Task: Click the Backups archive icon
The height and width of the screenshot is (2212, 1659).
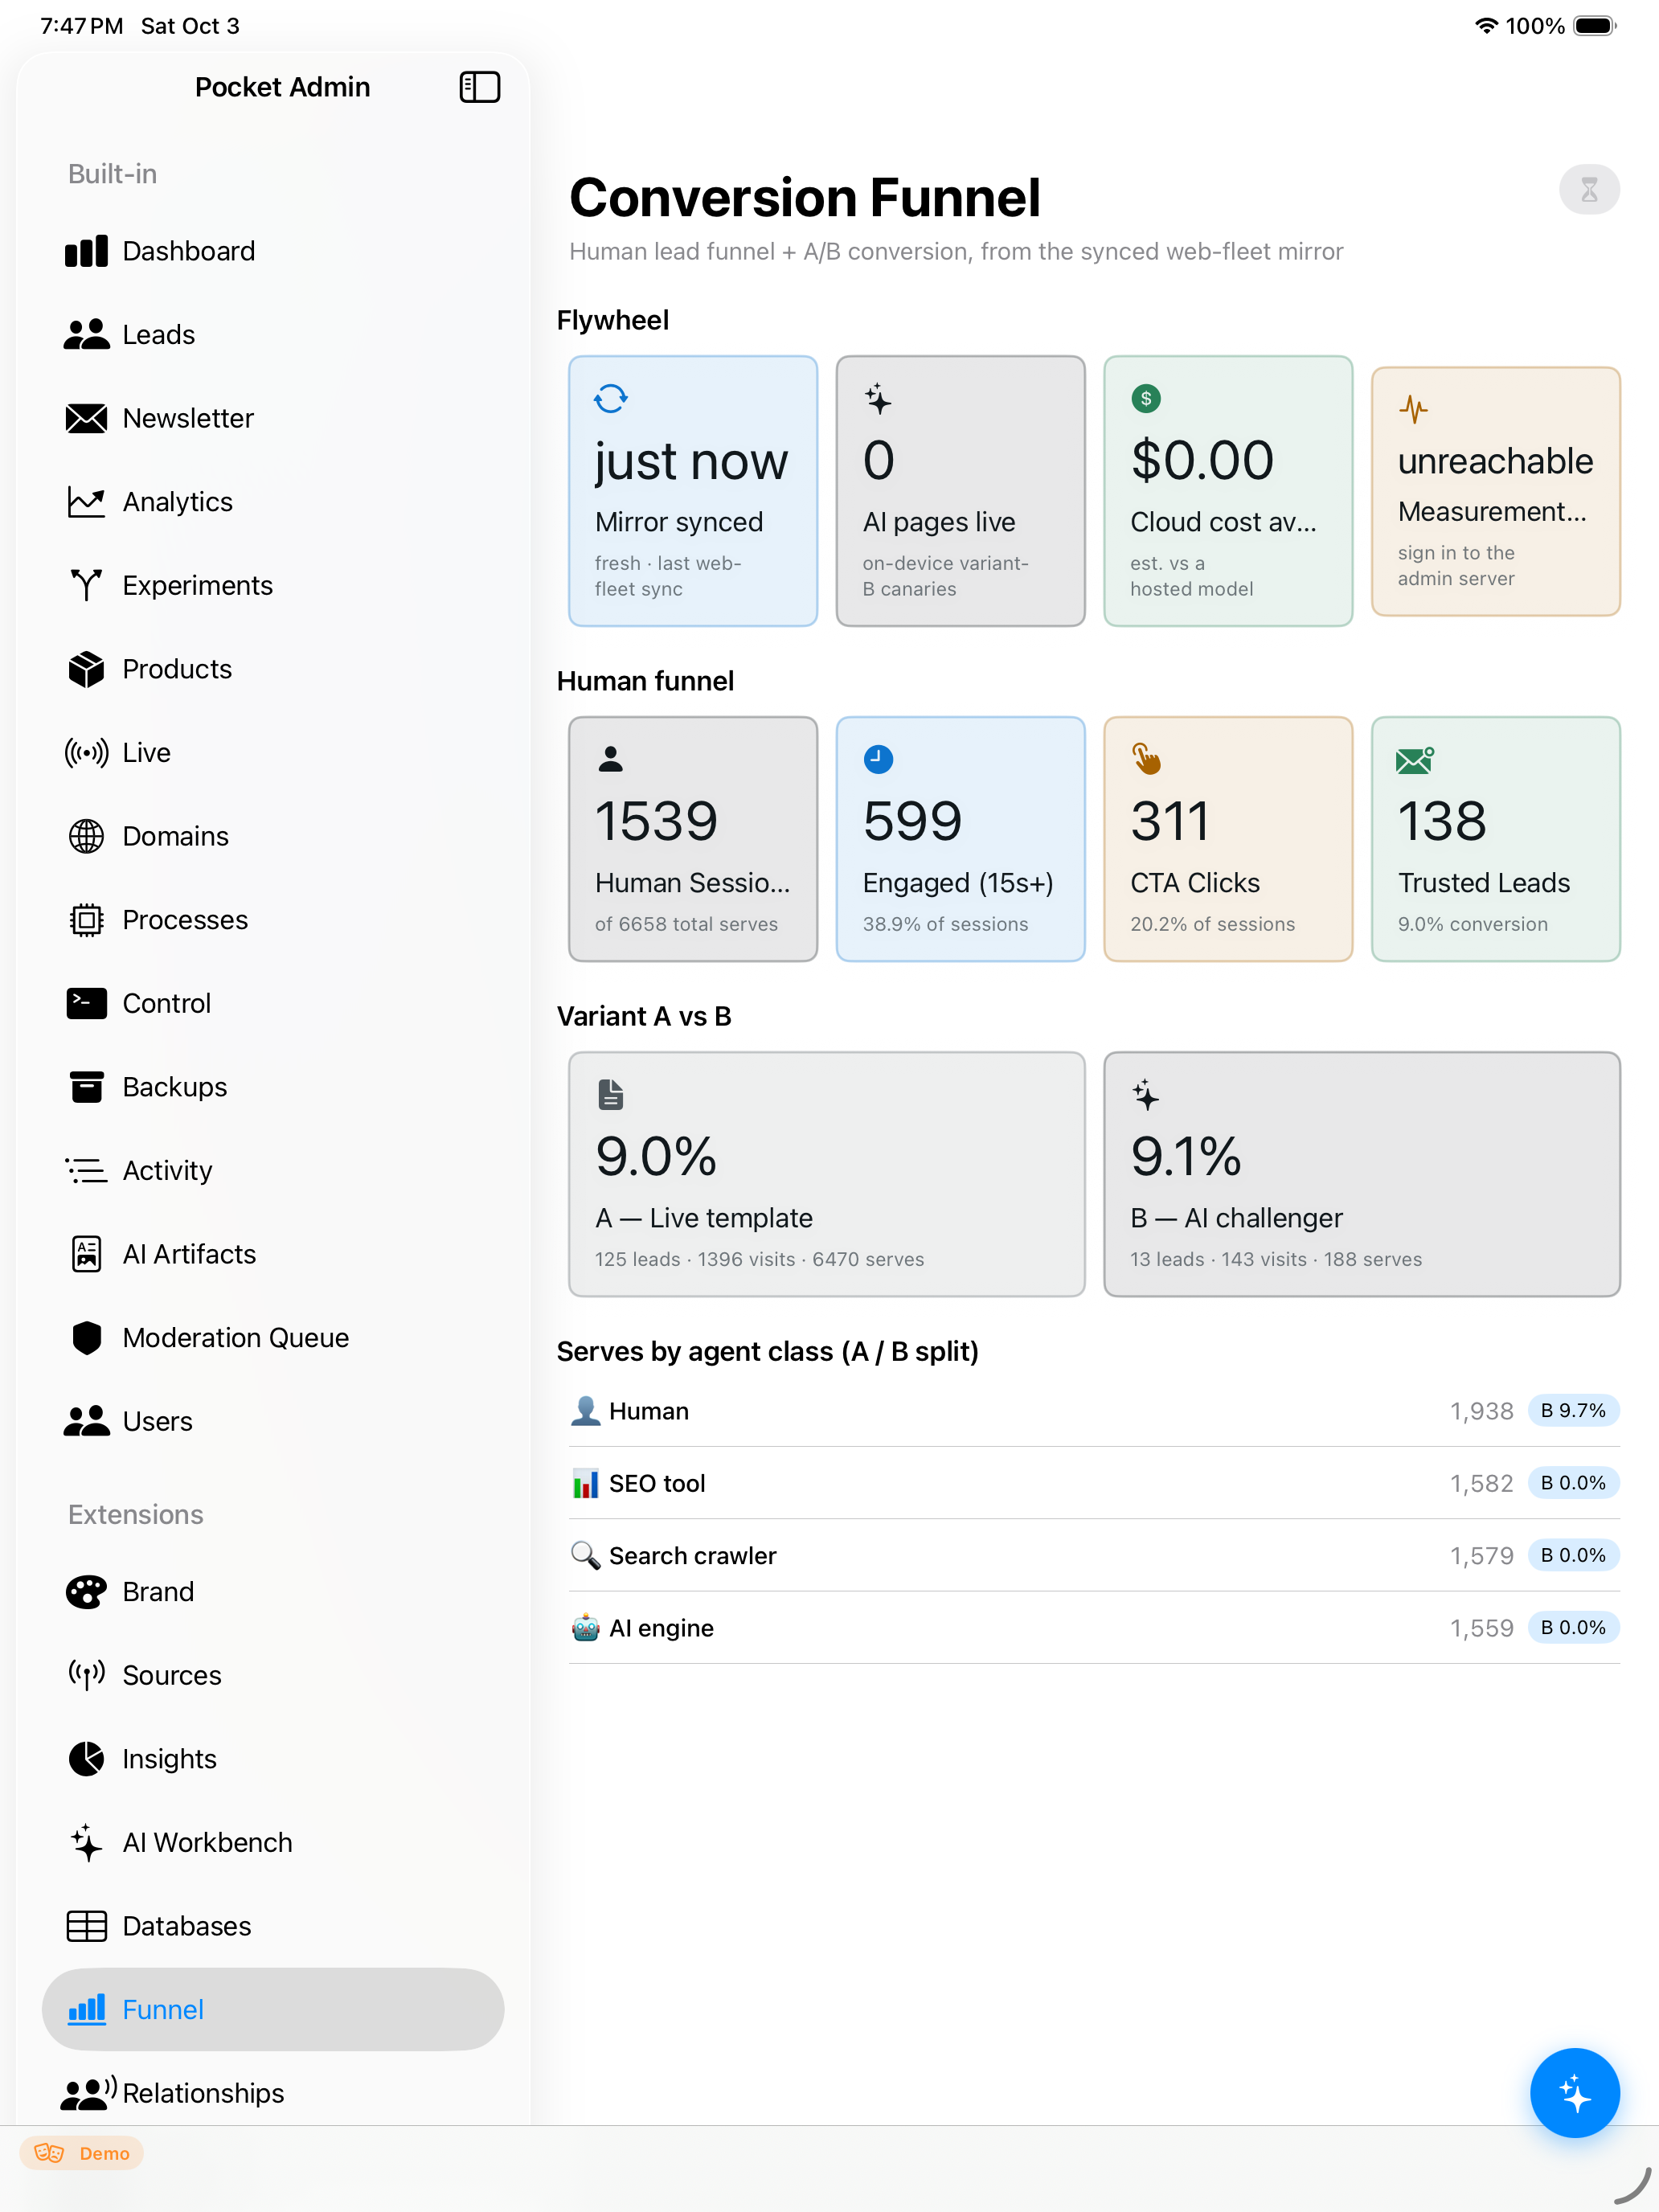Action: pos(86,1087)
